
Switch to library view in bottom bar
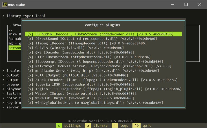pos(97,126)
